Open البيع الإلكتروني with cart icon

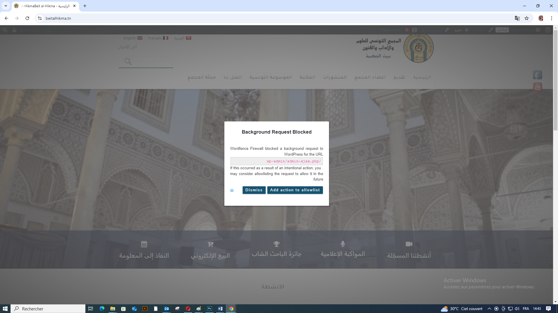pyautogui.click(x=210, y=250)
